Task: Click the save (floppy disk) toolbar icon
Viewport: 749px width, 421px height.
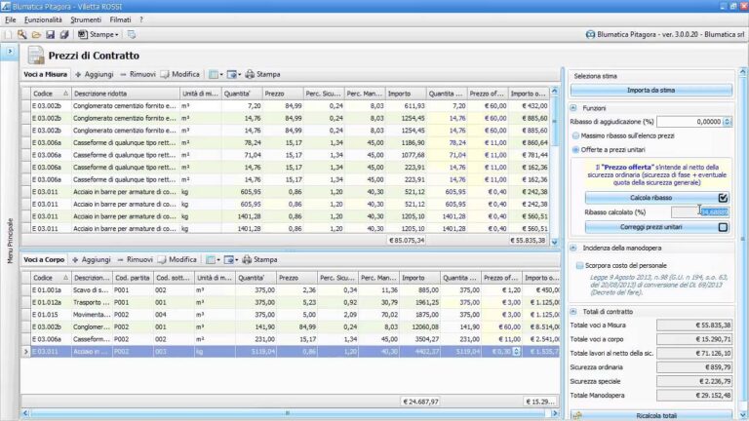Action: 50,34
